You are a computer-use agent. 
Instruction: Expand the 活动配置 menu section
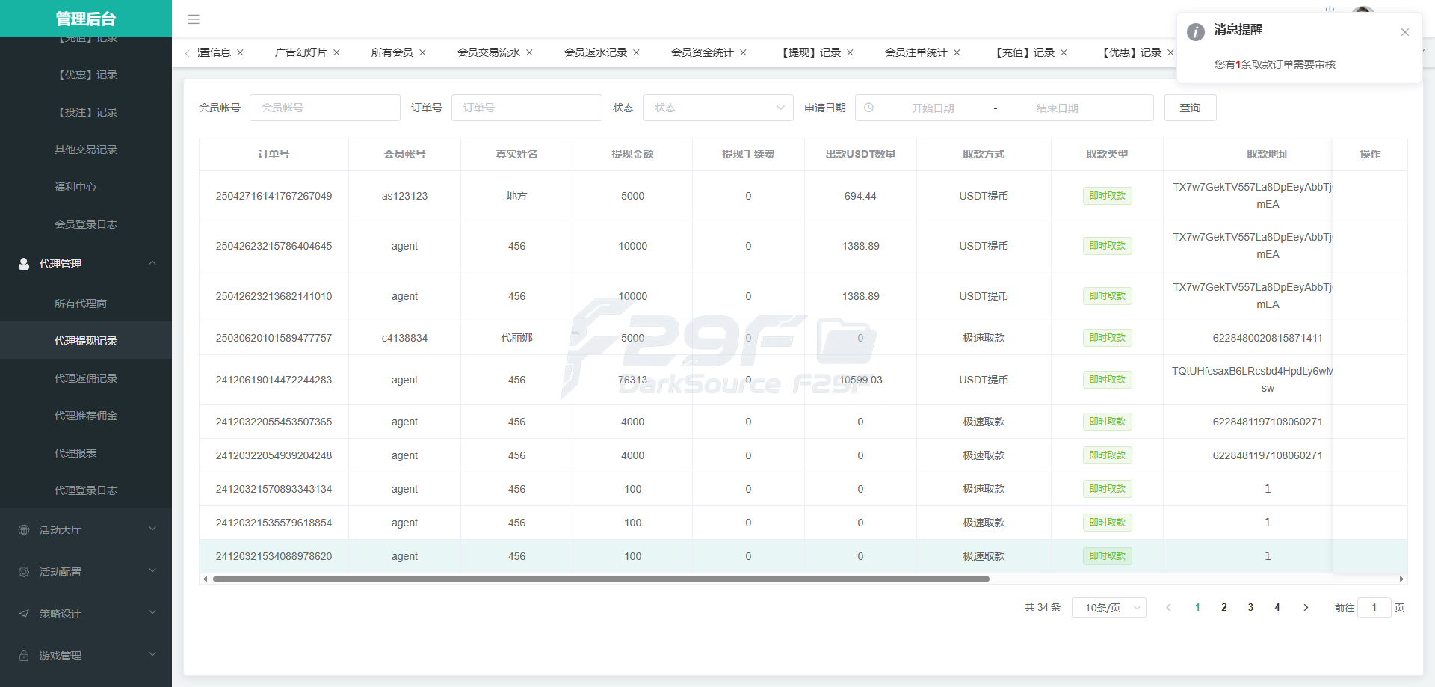152,571
